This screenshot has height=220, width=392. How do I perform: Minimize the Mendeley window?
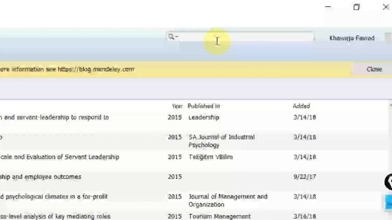click(328, 7)
